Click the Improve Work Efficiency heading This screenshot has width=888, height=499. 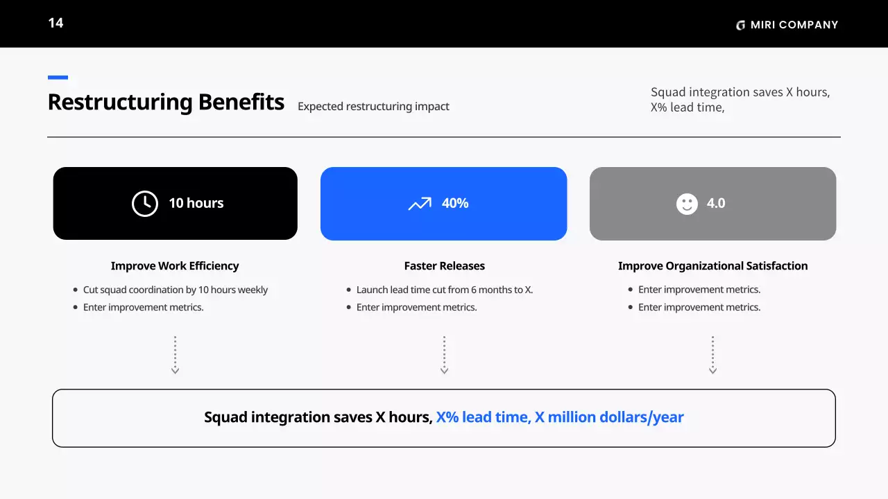[x=175, y=266]
